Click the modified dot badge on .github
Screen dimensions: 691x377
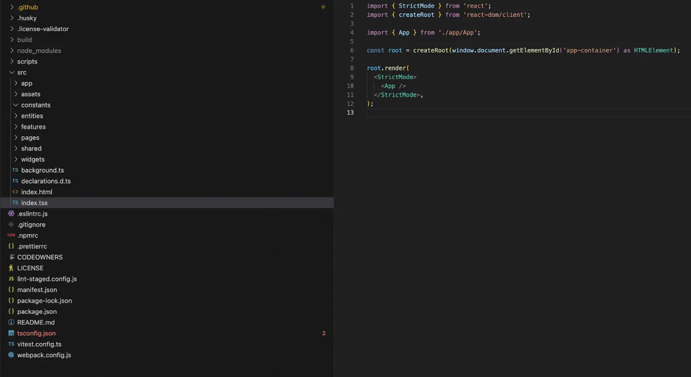(x=323, y=7)
